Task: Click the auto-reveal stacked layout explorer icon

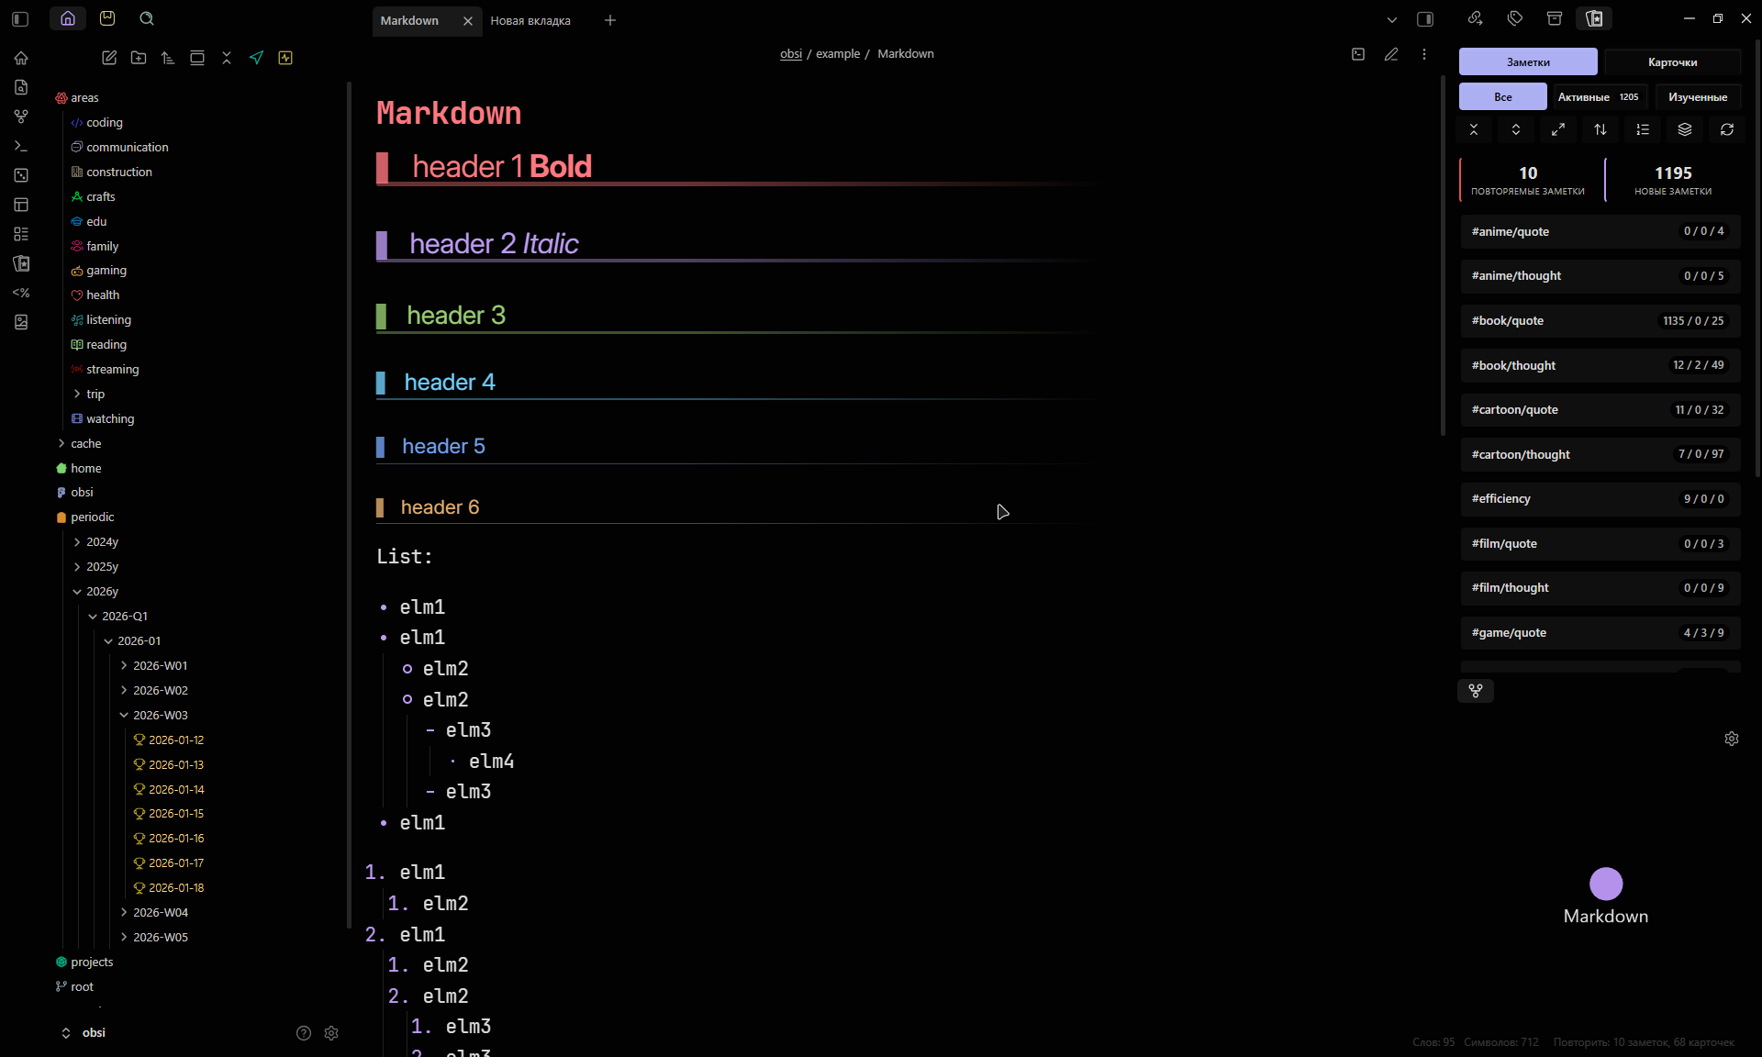Action: pos(197,58)
